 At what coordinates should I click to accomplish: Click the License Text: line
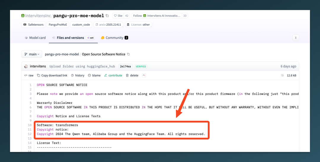tap(49, 143)
